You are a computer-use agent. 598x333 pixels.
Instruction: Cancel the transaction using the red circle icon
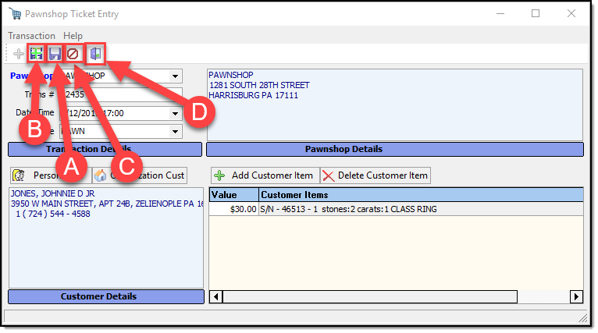73,54
